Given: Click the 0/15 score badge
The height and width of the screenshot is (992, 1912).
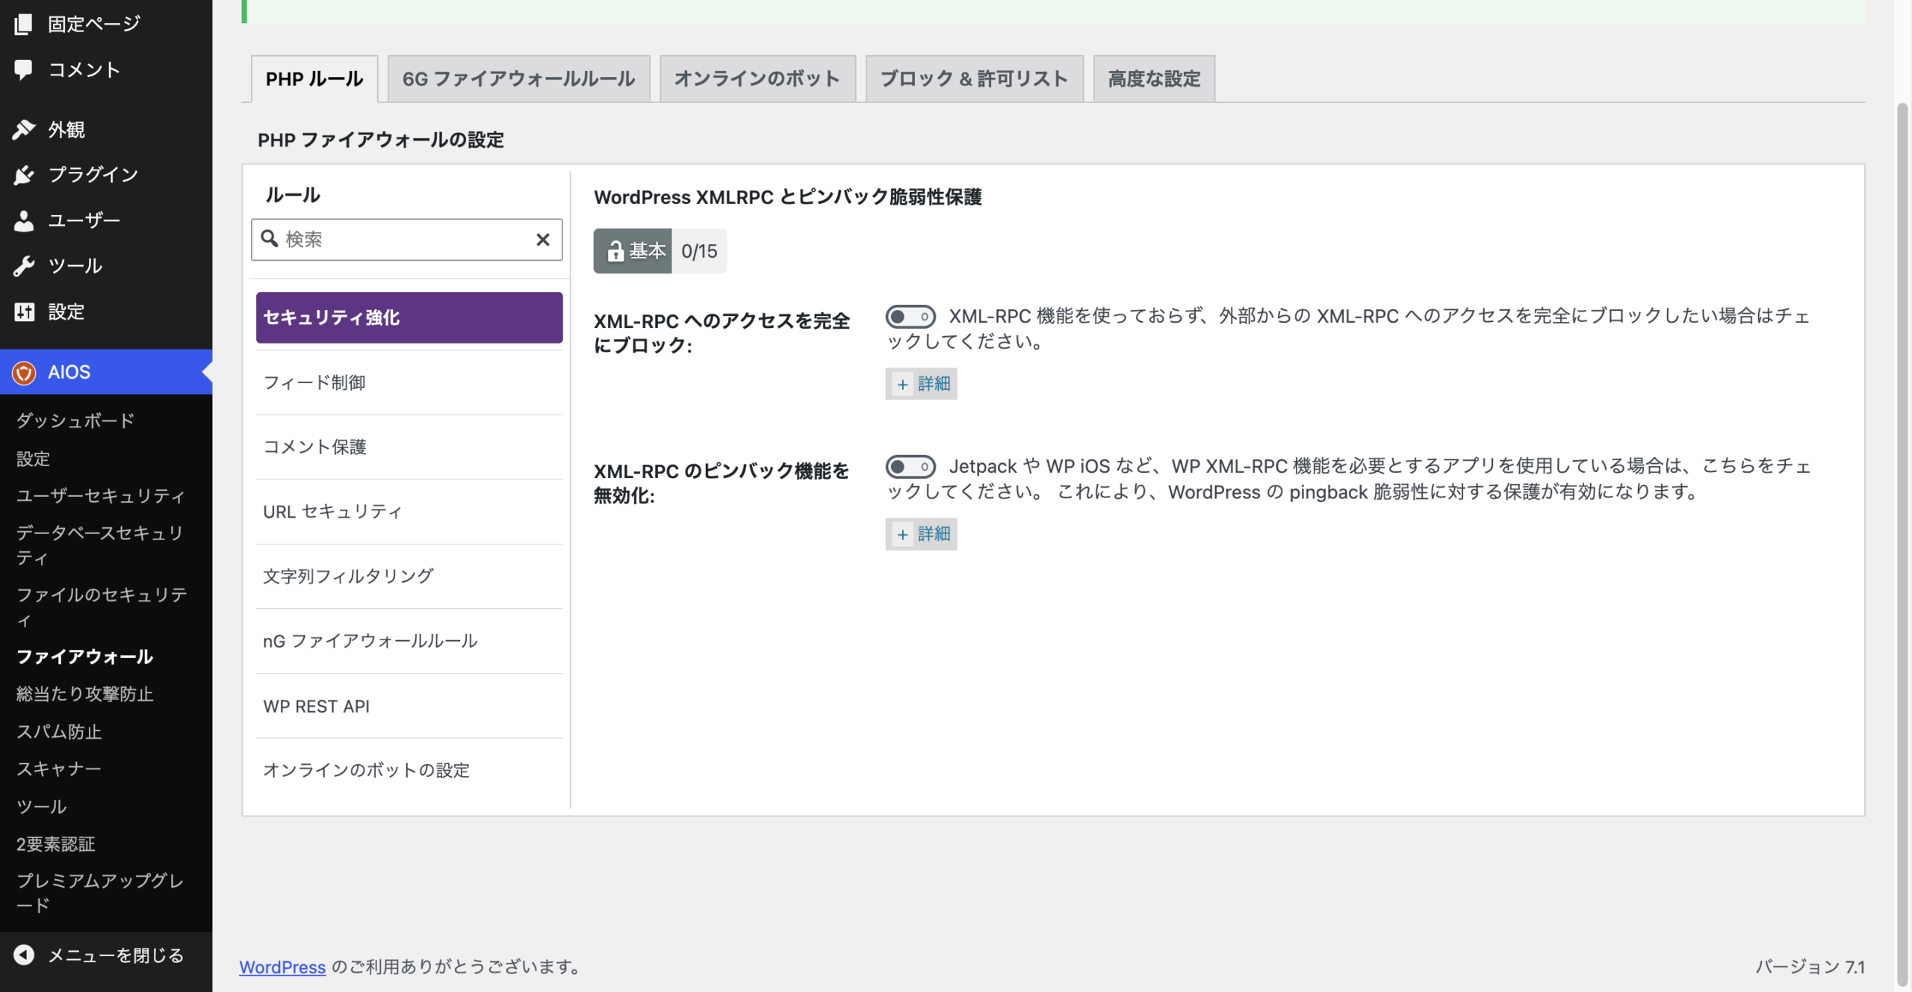Looking at the screenshot, I should [x=699, y=251].
